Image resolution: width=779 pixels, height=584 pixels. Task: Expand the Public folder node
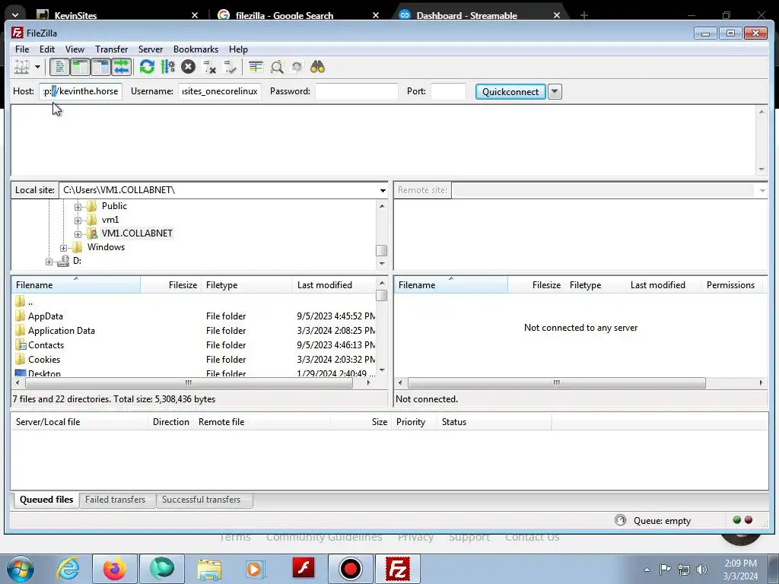(78, 207)
